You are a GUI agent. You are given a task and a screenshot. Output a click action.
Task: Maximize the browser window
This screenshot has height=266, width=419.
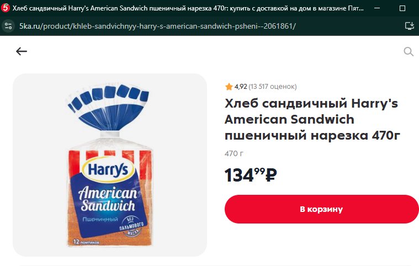coord(402,8)
